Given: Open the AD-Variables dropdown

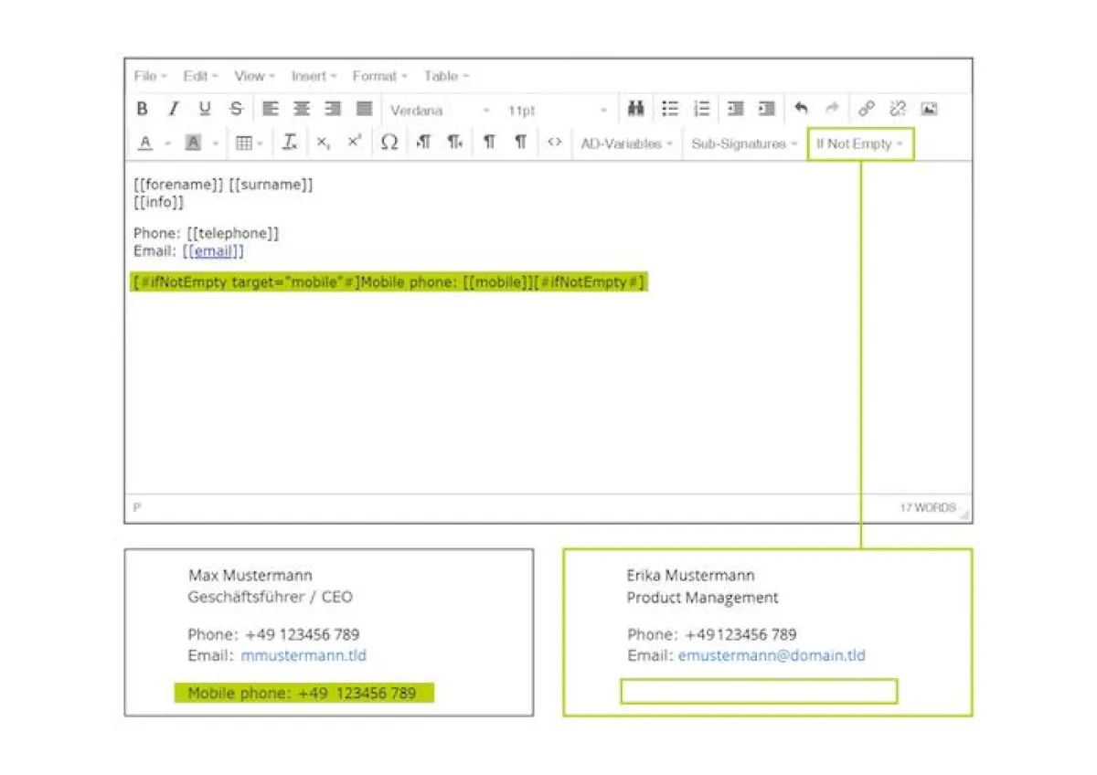Looking at the screenshot, I should (x=626, y=143).
